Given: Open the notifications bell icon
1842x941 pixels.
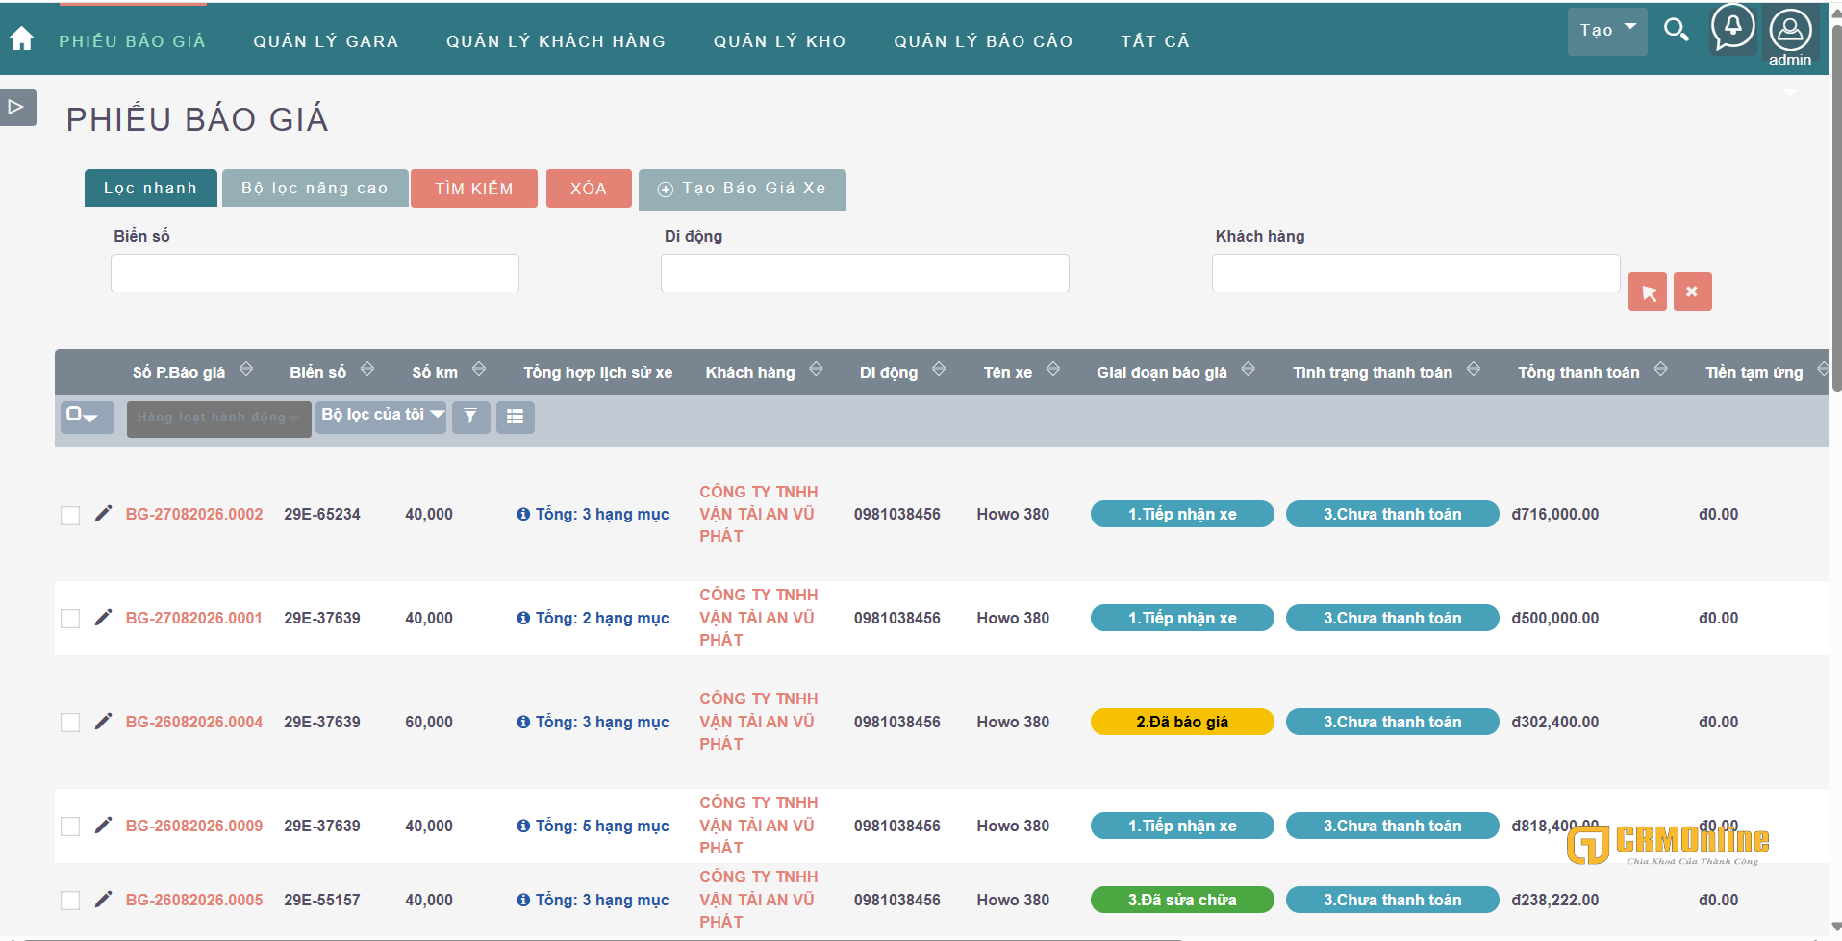Looking at the screenshot, I should [1732, 27].
